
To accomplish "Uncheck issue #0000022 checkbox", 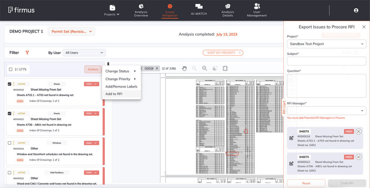I will [10, 114].
